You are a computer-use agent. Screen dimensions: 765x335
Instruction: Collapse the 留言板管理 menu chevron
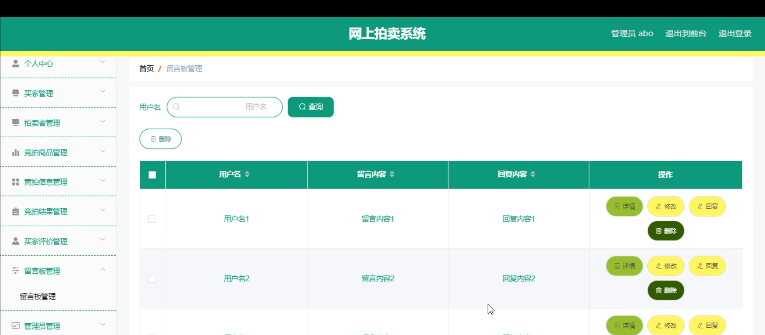click(x=102, y=269)
